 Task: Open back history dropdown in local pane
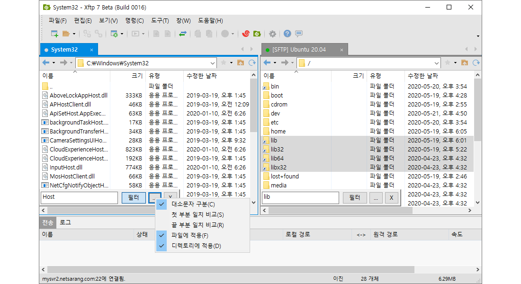(54, 63)
